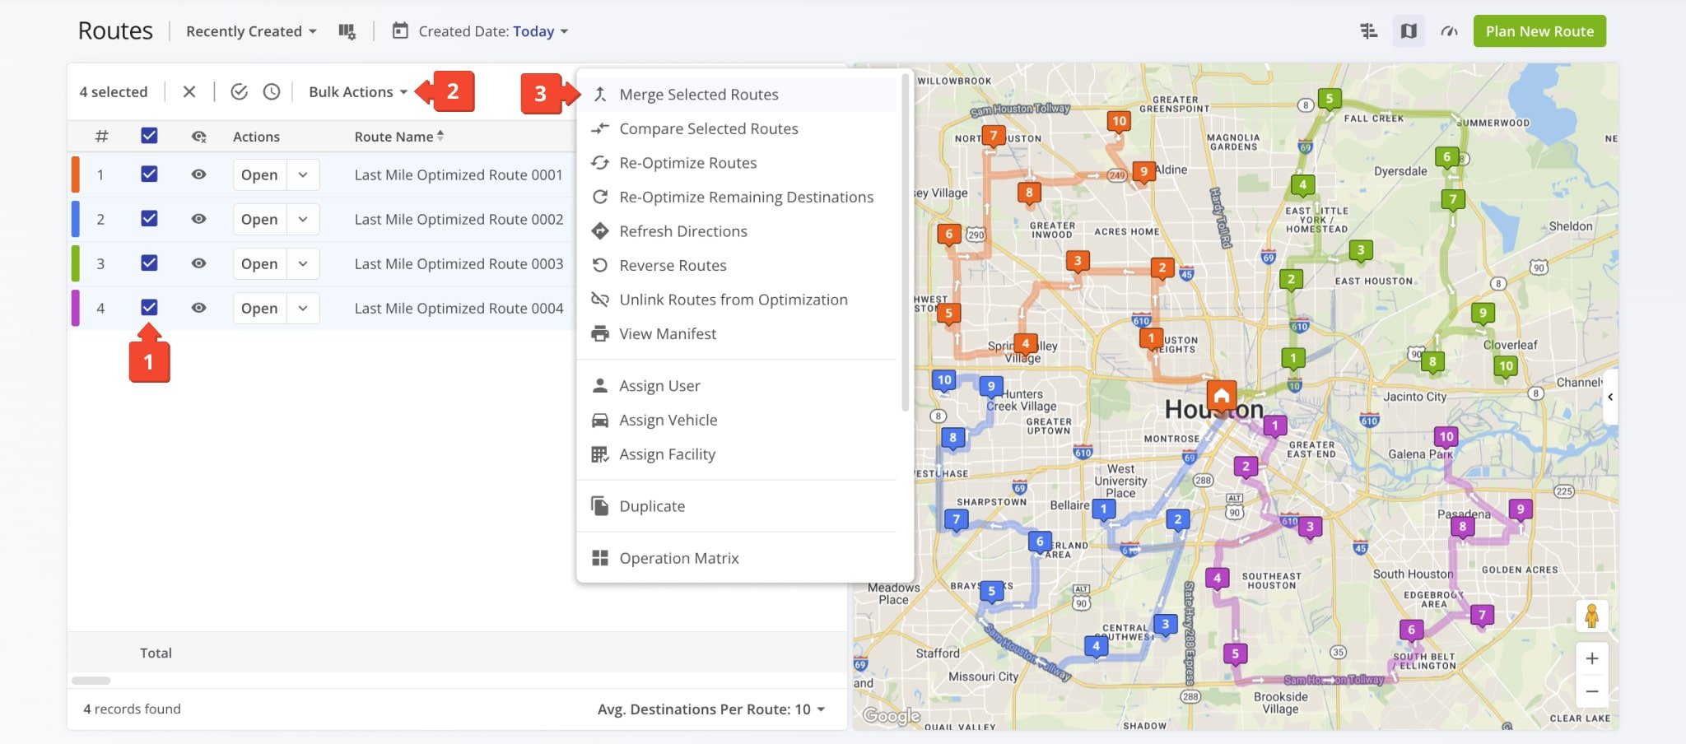Open Last Mile Optimized Route 0004
This screenshot has height=744, width=1686.
click(x=258, y=308)
